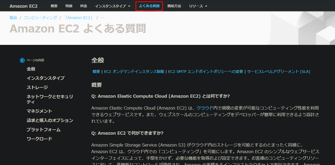Follow the コンピューティング breadcrumb link
Image resolution: width=335 pixels, height=165 pixels.
coord(40,18)
